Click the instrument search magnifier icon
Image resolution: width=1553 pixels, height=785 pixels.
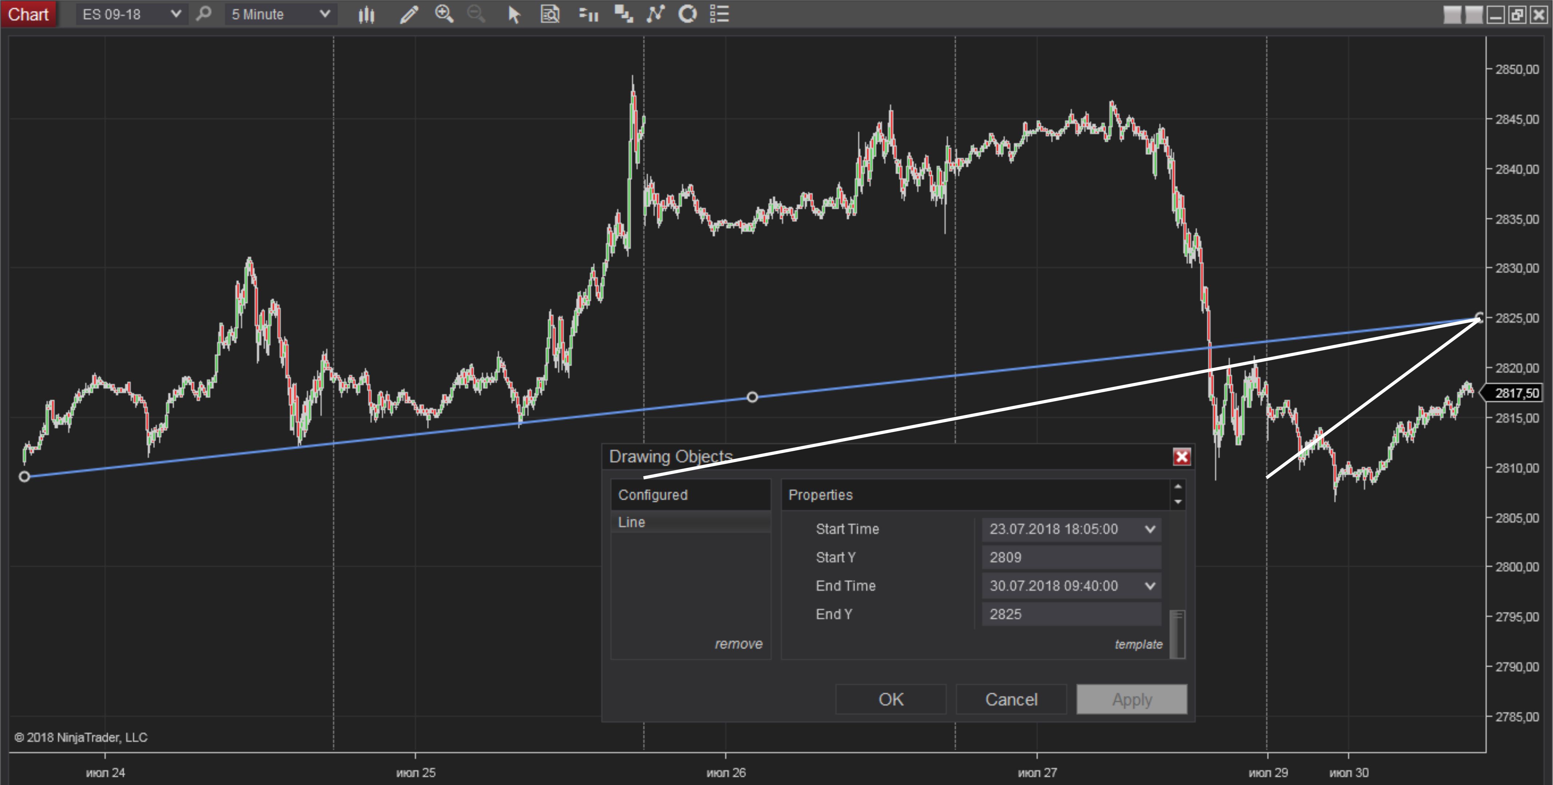pos(204,14)
